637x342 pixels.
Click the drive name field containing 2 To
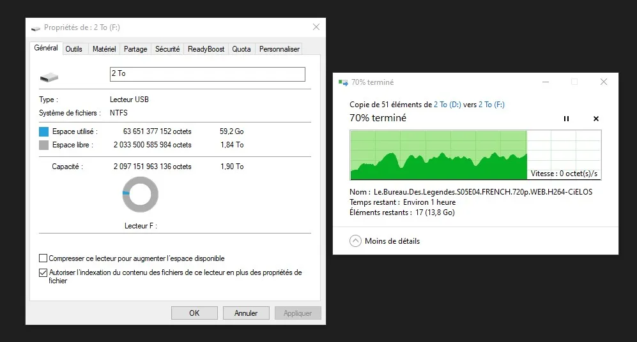click(208, 74)
